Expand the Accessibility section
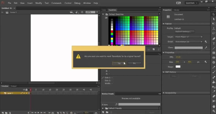The height and width of the screenshot is (114, 216). coord(163,93)
